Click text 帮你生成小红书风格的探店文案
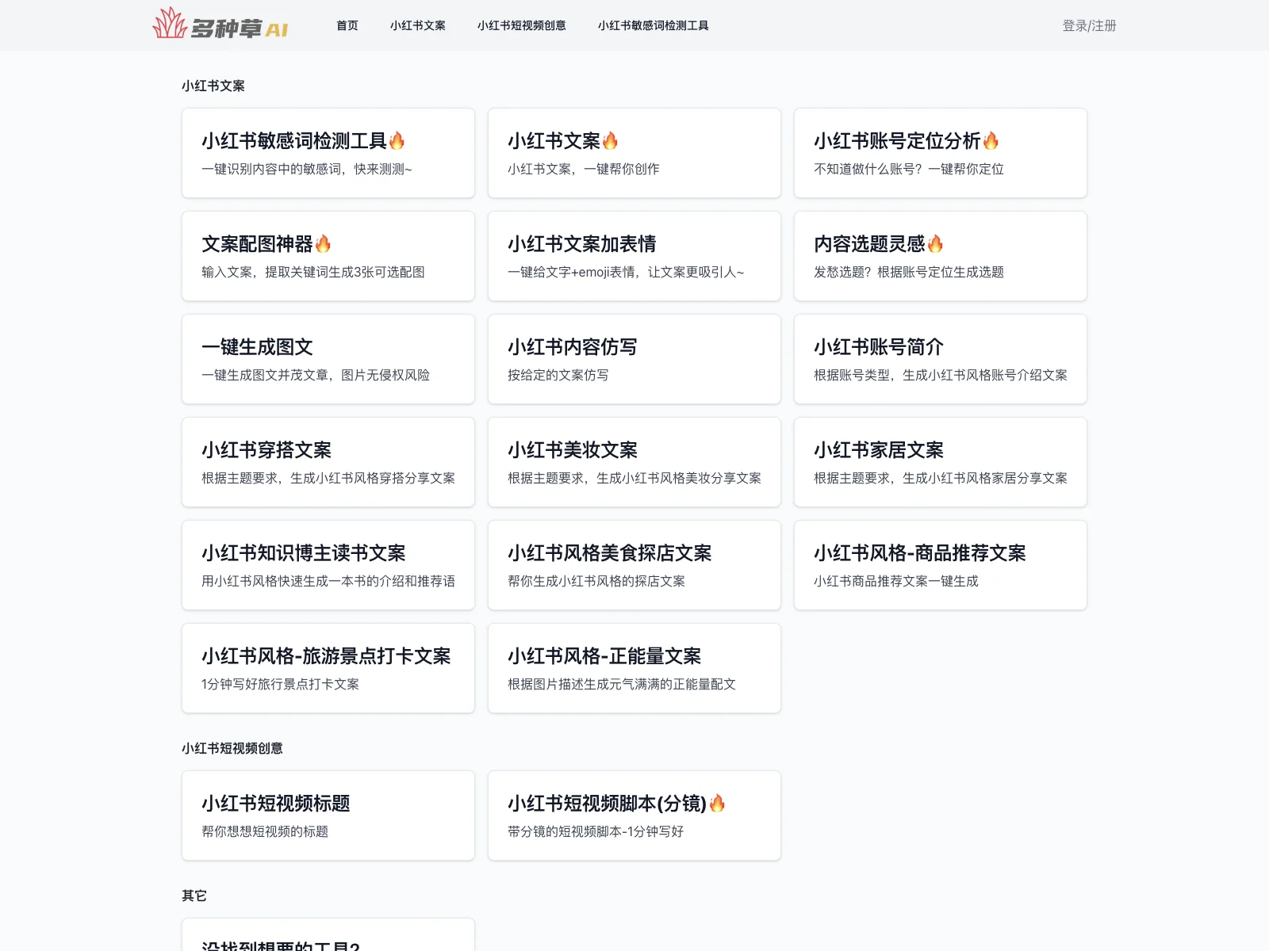This screenshot has height=951, width=1269. [x=596, y=581]
